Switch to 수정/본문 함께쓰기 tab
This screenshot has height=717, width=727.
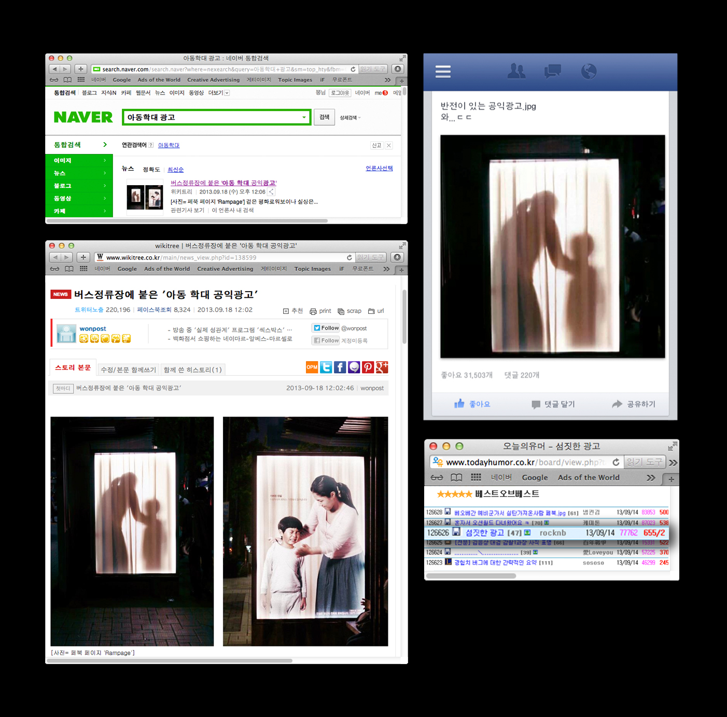pos(128,369)
